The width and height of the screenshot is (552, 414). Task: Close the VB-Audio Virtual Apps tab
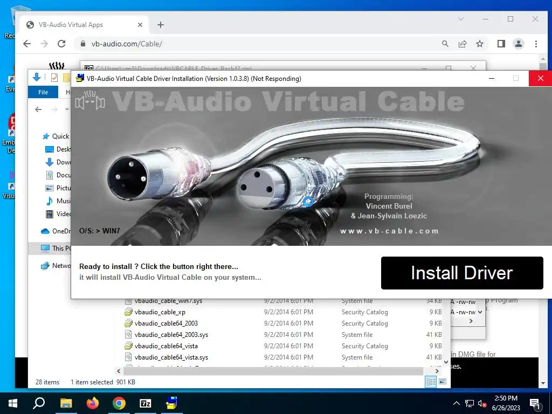pyautogui.click(x=140, y=25)
